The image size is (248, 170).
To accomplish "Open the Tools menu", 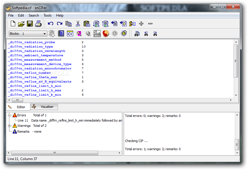I will (x=48, y=15).
